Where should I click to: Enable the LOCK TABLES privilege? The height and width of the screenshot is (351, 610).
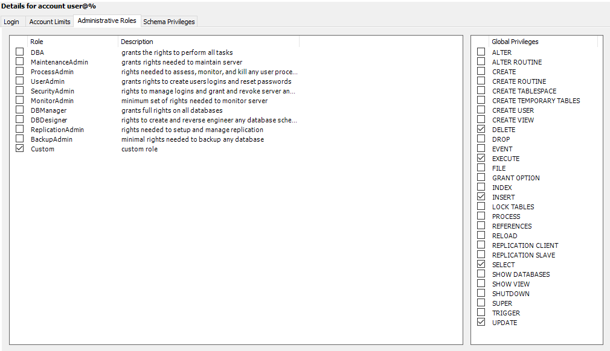point(481,206)
